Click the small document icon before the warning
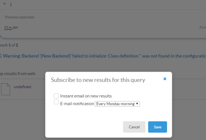This screenshot has height=140, width=206. point(1,56)
